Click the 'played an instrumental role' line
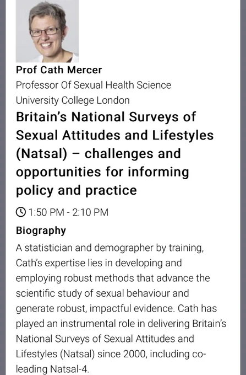Viewport: 246px width, 375px height. click(x=121, y=324)
